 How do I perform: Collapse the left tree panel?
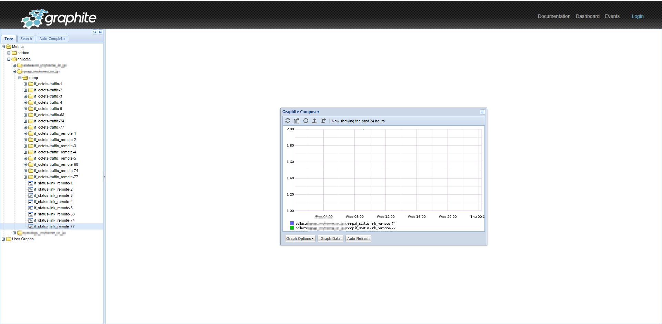click(94, 32)
